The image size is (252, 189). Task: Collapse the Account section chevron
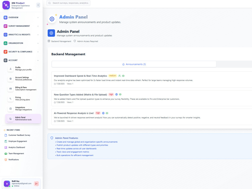[38, 60]
